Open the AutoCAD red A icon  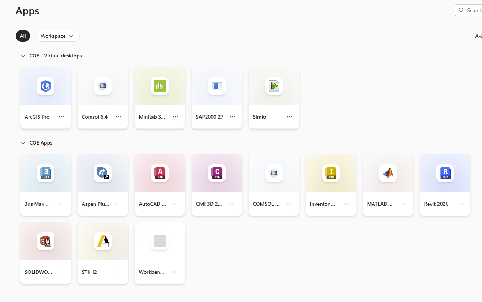click(160, 173)
